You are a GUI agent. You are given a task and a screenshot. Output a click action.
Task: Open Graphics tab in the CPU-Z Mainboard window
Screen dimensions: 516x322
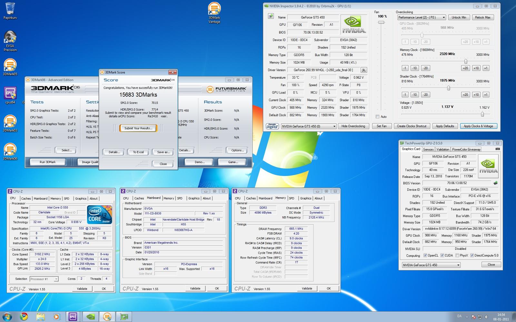click(x=194, y=198)
